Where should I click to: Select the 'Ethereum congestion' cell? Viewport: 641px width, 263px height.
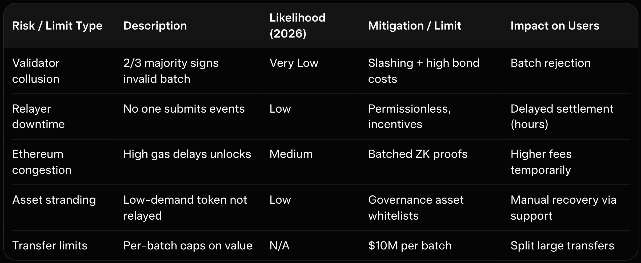point(42,162)
